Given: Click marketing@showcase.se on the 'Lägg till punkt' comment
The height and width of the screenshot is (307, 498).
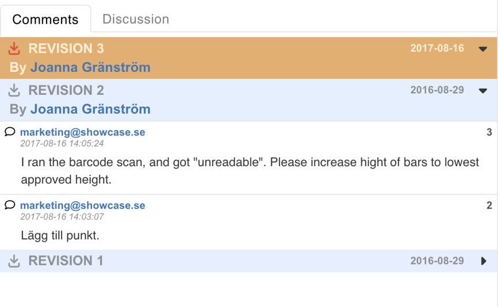Looking at the screenshot, I should point(82,205).
